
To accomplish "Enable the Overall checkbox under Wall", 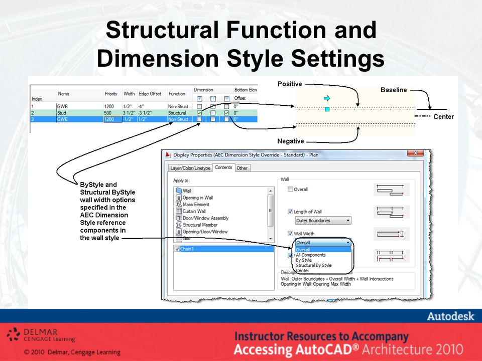I will click(290, 190).
